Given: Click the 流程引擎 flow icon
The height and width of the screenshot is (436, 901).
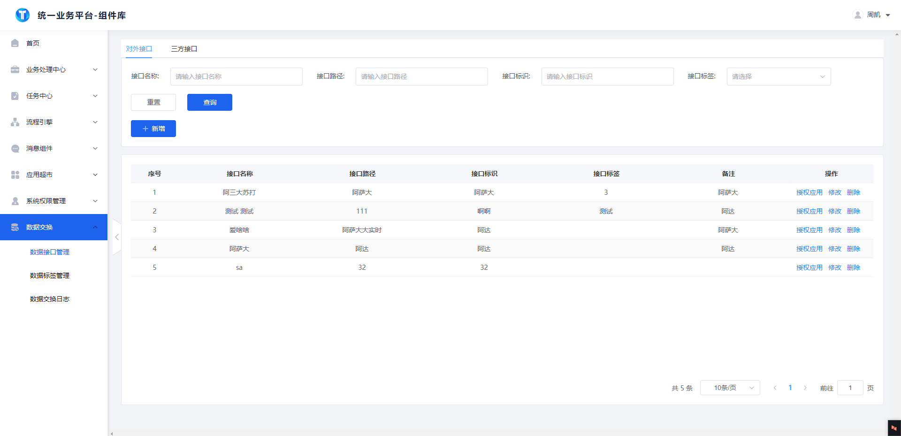Looking at the screenshot, I should [x=15, y=122].
